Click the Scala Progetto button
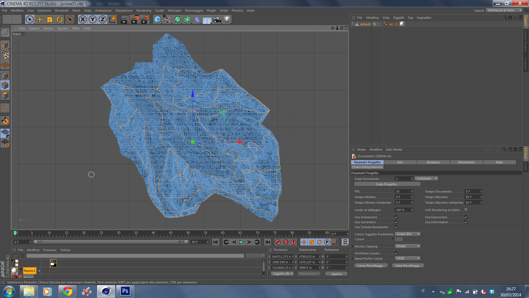 [387, 184]
